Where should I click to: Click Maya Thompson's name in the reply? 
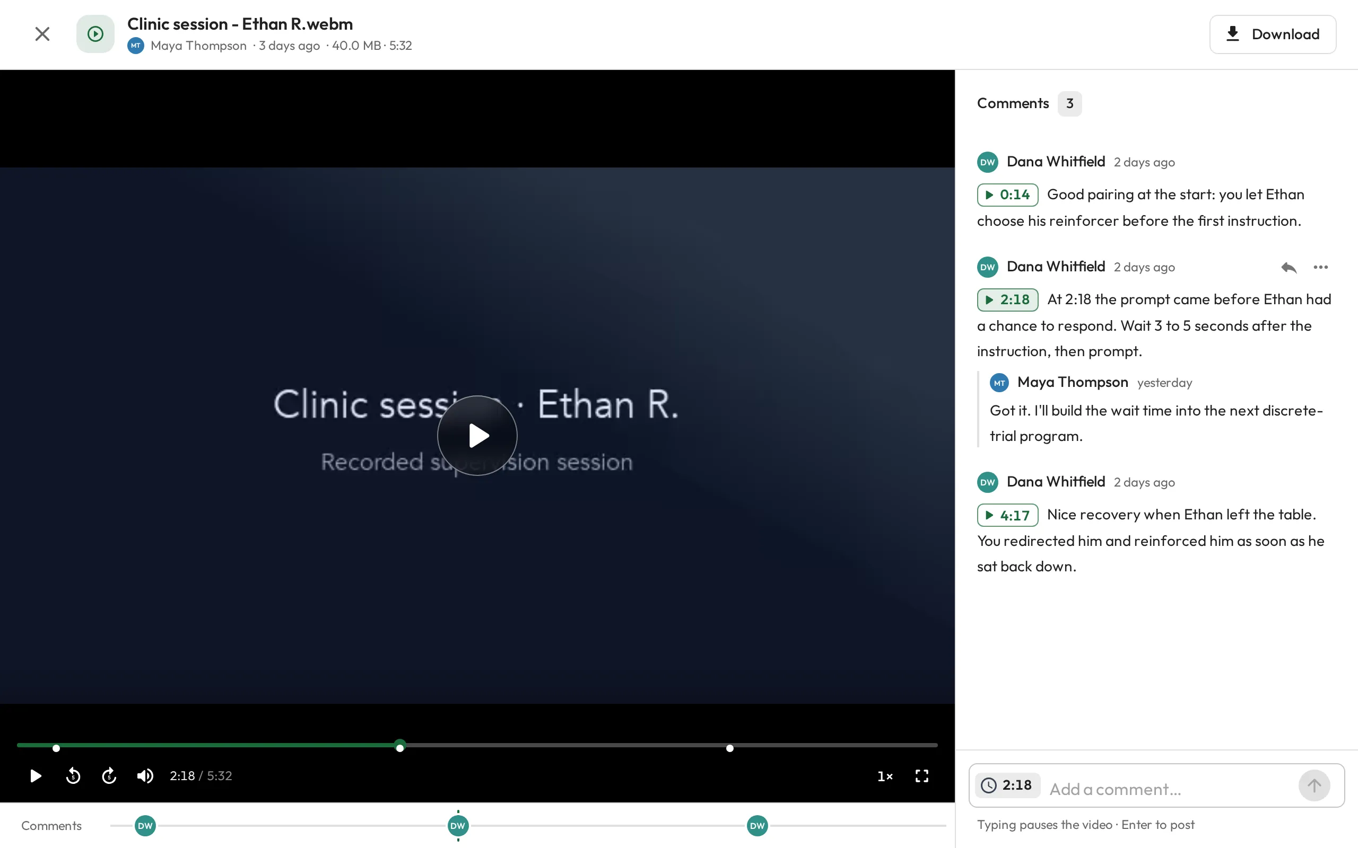point(1073,383)
